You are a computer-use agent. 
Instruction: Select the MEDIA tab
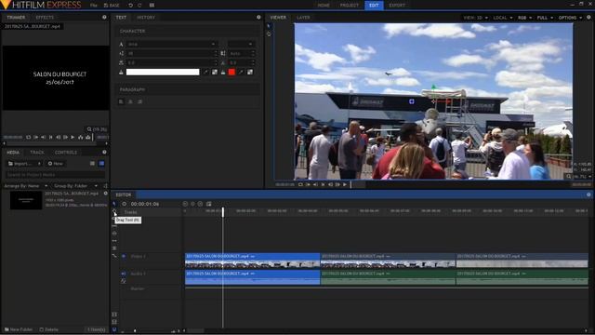[x=13, y=153]
